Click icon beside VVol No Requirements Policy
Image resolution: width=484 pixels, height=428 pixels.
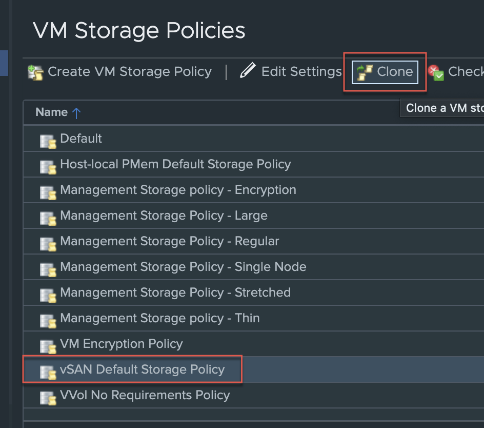48,397
